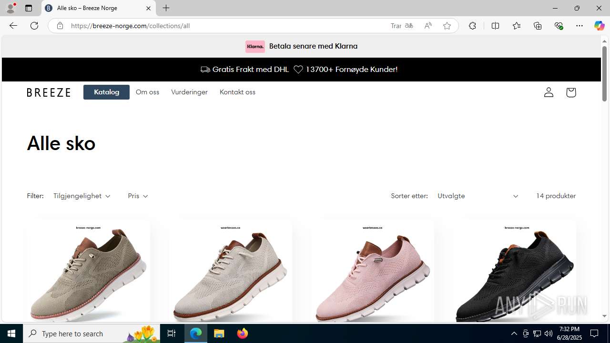This screenshot has height=343, width=610.
Task: Open Browser essentials icon
Action: 559,26
